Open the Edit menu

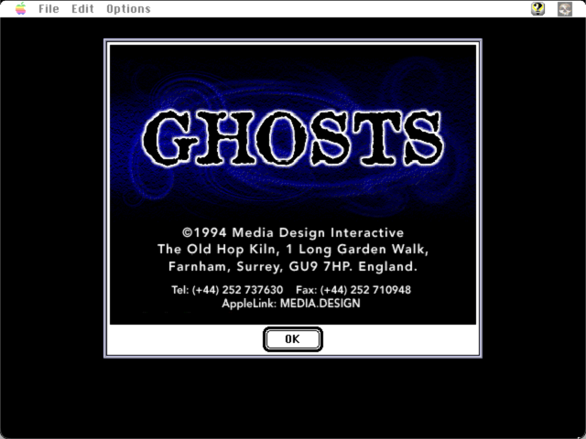point(82,8)
